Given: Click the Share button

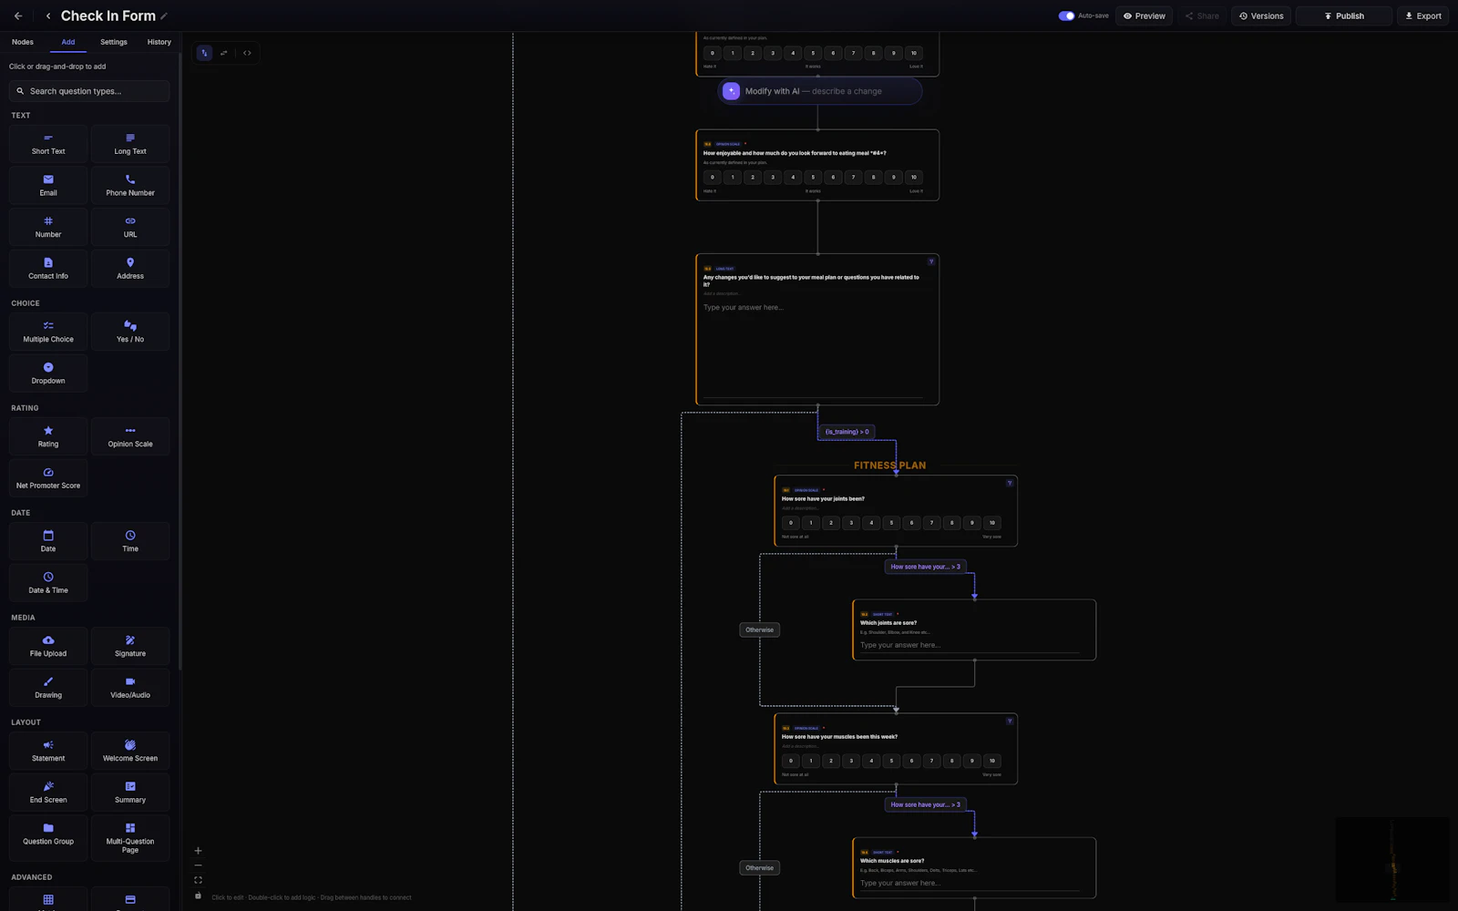Looking at the screenshot, I should pos(1201,15).
